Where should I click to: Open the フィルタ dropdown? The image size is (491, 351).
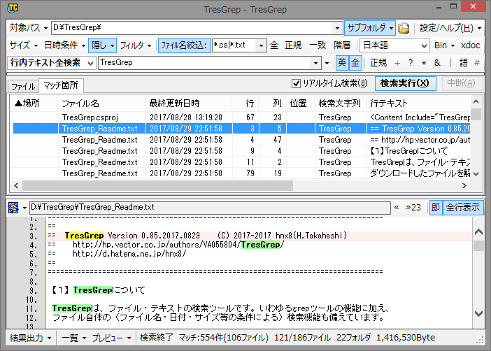(x=136, y=45)
